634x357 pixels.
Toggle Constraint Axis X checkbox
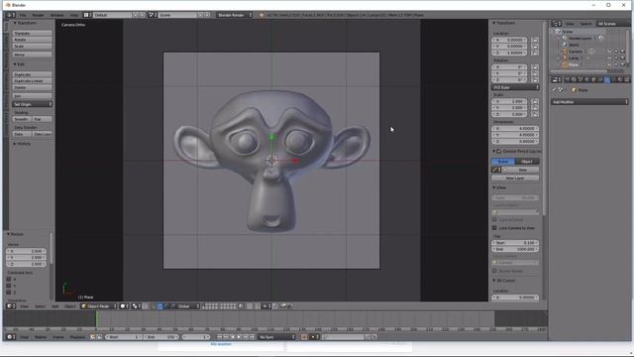(x=9, y=279)
